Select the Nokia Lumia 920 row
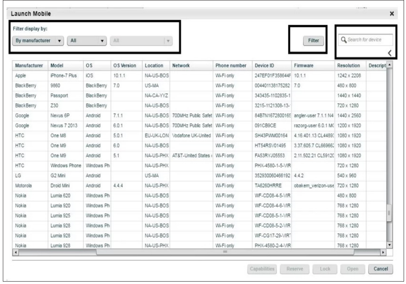This screenshot has width=406, height=284. pos(199,206)
